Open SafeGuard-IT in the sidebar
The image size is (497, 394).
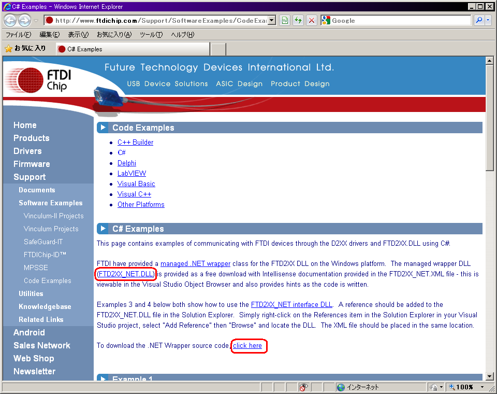43,242
